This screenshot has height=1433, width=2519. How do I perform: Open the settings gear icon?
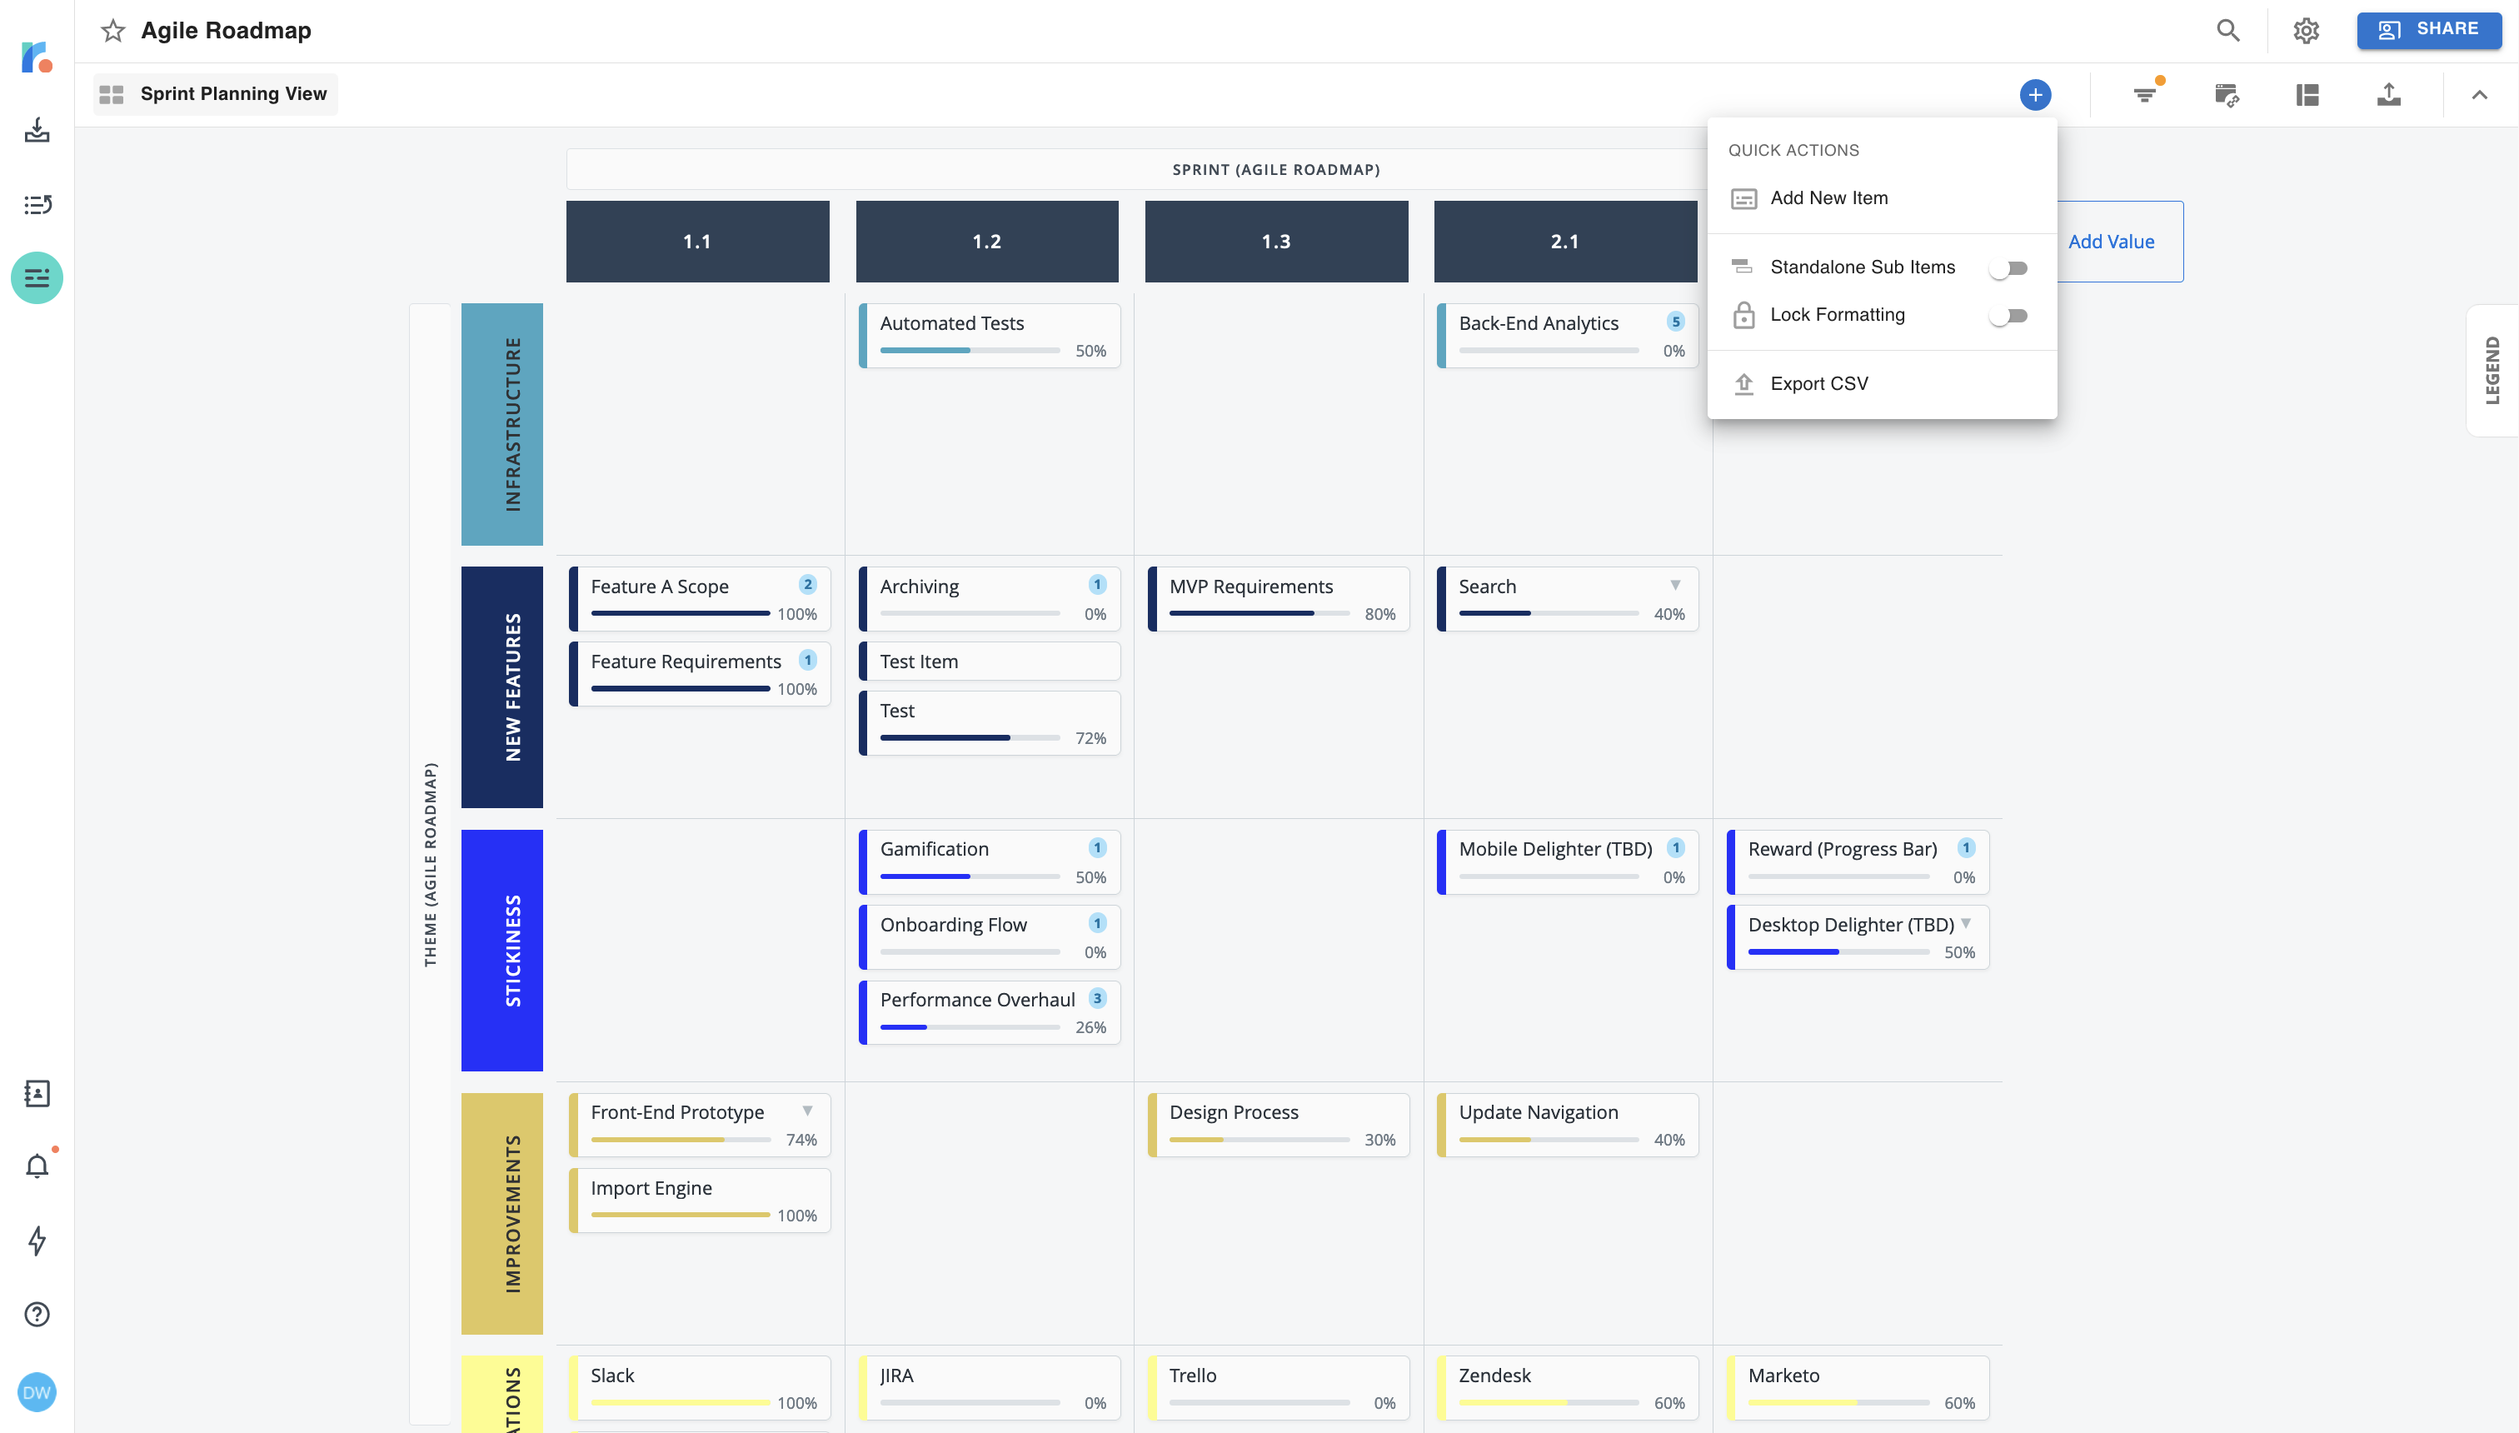click(x=2306, y=31)
